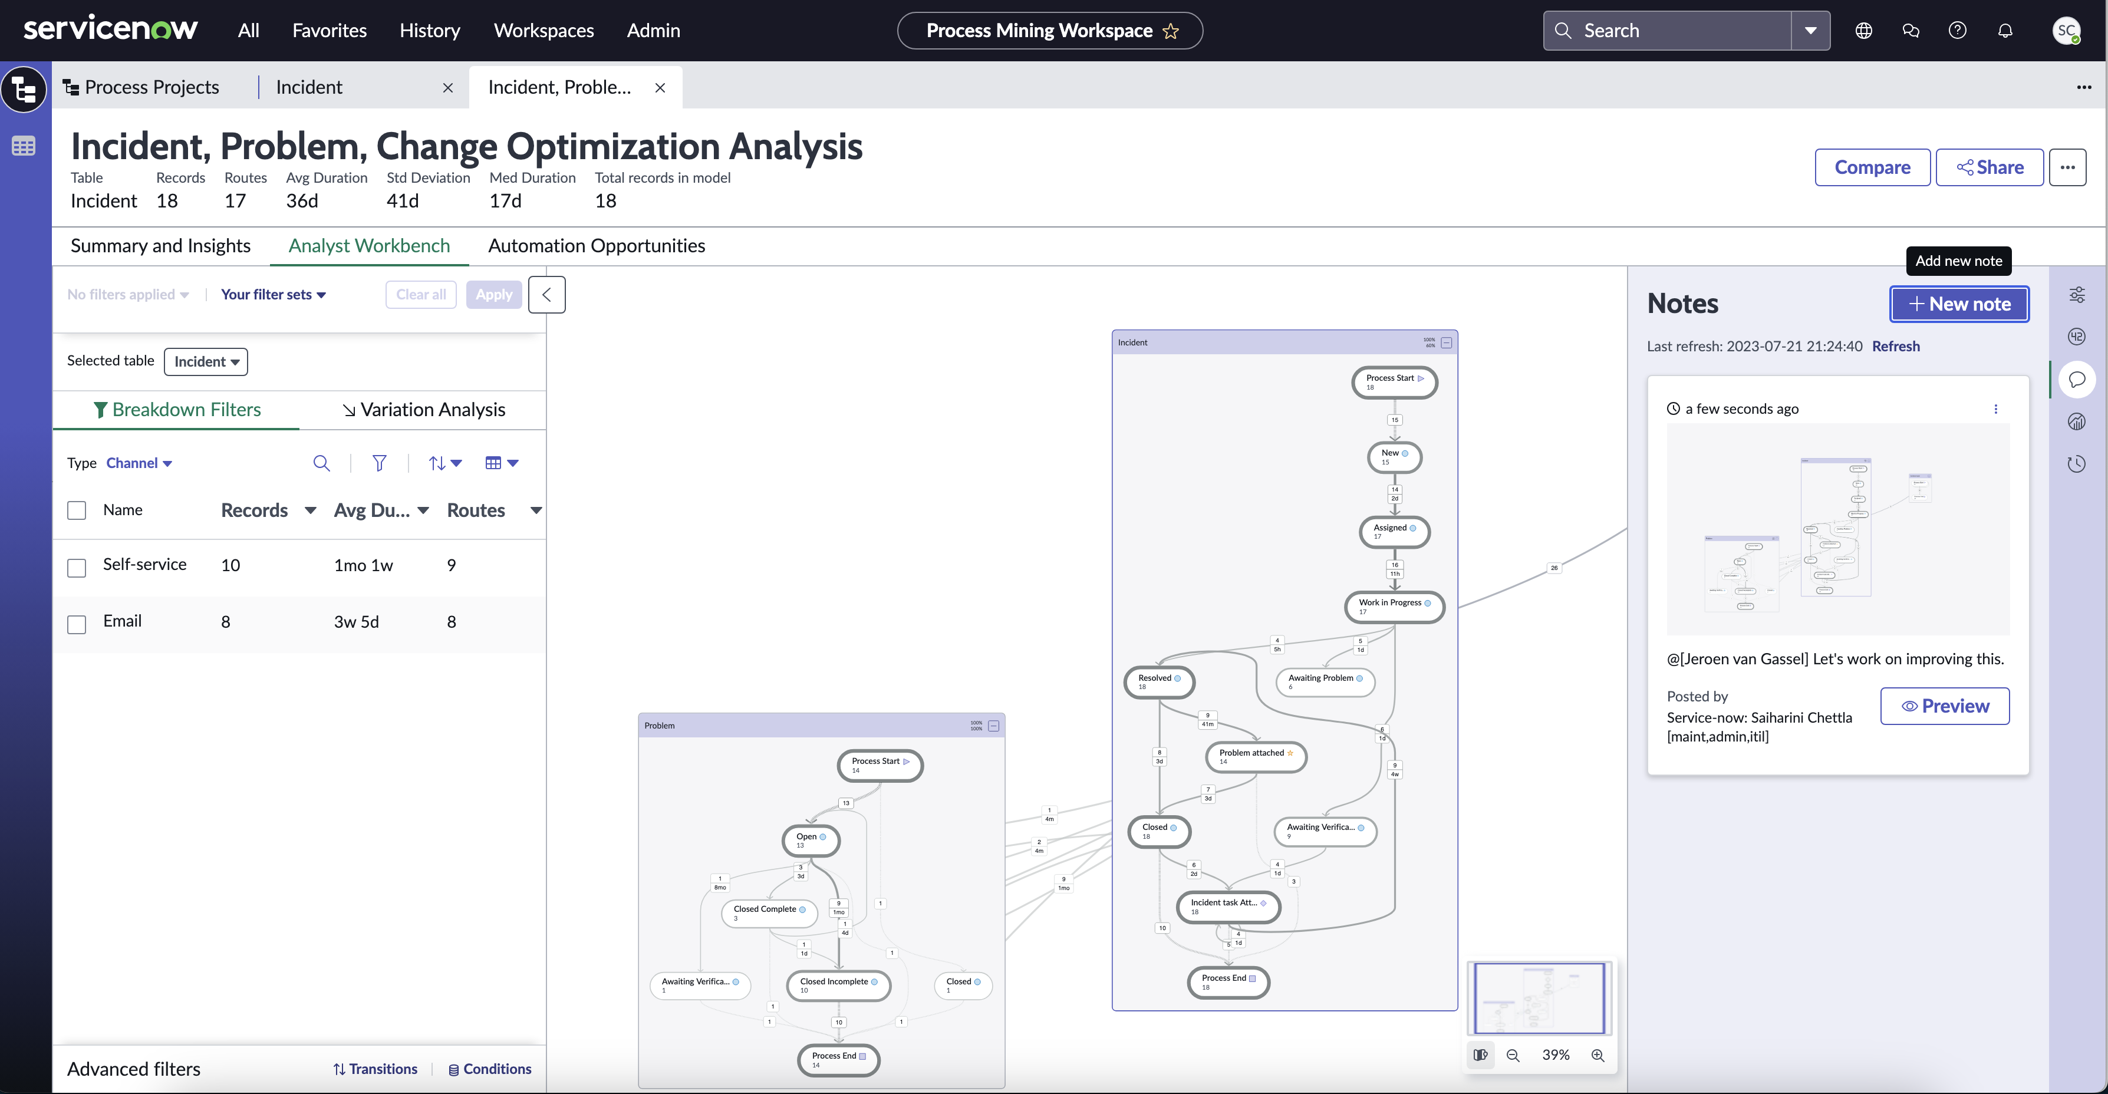
Task: Open the history clock icon in right sidebar
Action: (2077, 464)
